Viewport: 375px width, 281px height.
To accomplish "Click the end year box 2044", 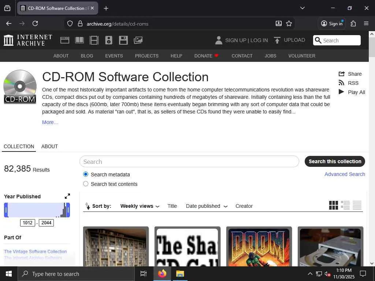I will coord(46,223).
